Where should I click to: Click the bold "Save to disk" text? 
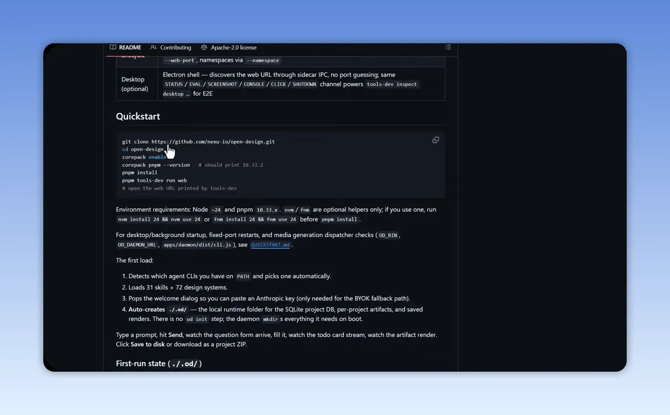148,344
